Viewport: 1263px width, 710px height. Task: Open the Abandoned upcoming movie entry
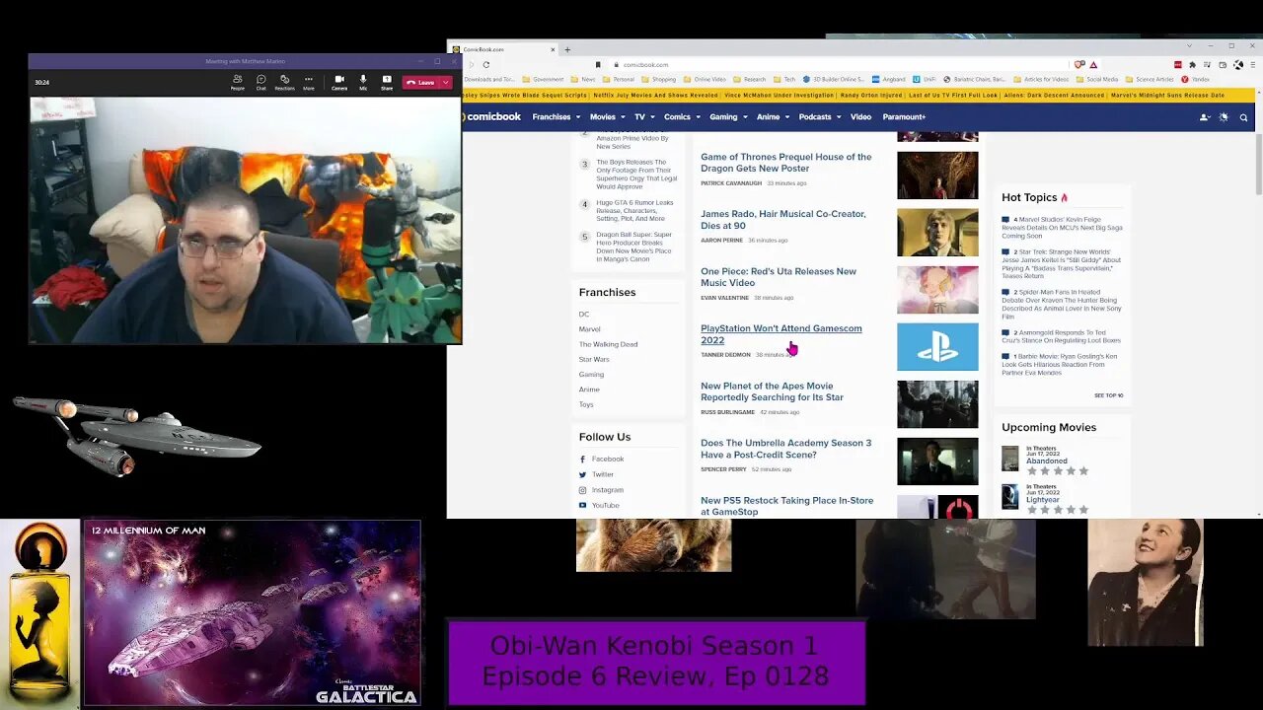(1046, 461)
